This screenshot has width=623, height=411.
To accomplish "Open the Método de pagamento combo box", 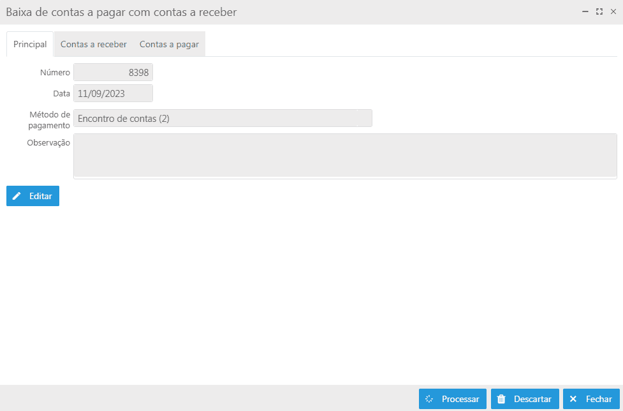I will pos(223,119).
